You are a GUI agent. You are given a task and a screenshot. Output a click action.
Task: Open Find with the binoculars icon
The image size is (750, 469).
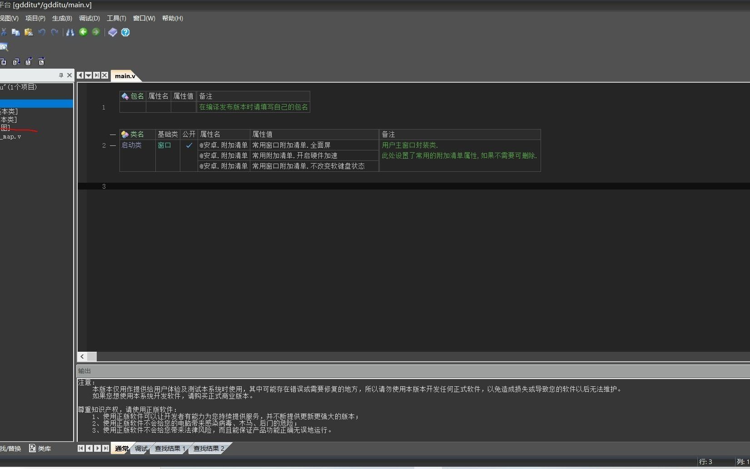[x=70, y=32]
